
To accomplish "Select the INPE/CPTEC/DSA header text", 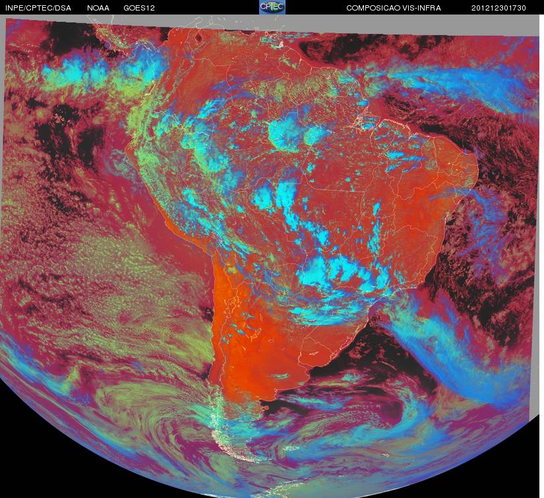I will [38, 8].
